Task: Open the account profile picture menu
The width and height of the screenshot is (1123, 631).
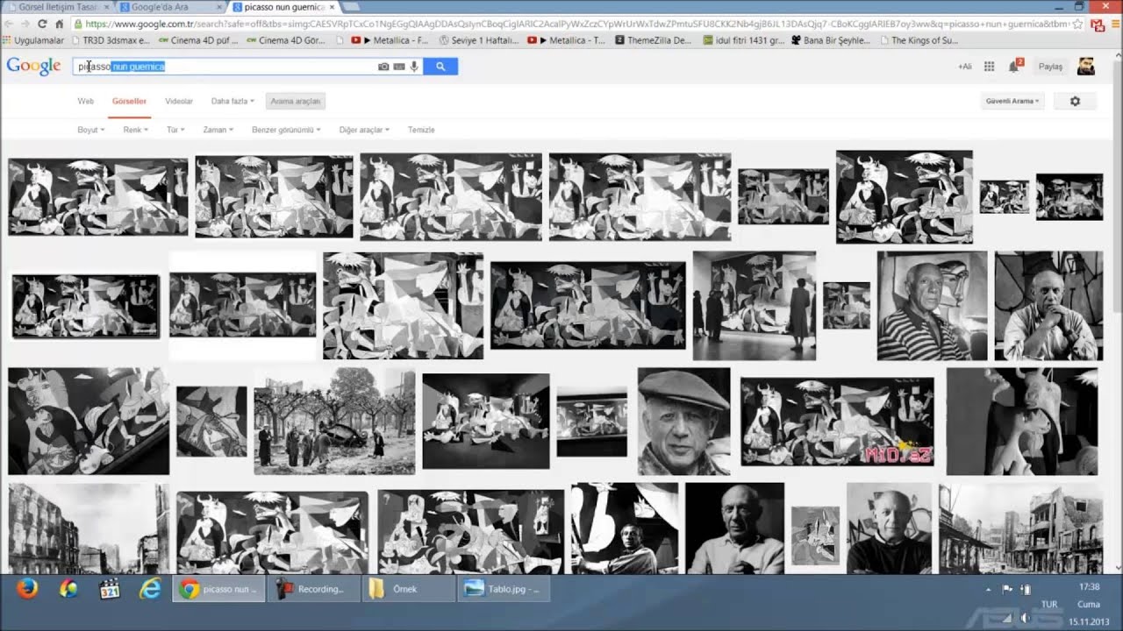Action: coord(1086,67)
